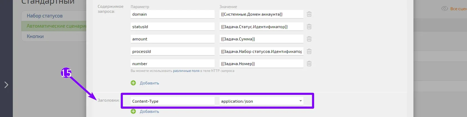The image size is (467, 117).
Task: Delete the amount parameter row
Action: pos(309,39)
